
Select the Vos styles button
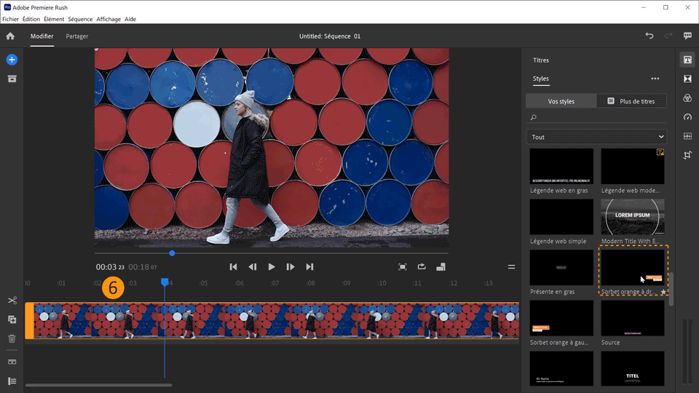561,101
